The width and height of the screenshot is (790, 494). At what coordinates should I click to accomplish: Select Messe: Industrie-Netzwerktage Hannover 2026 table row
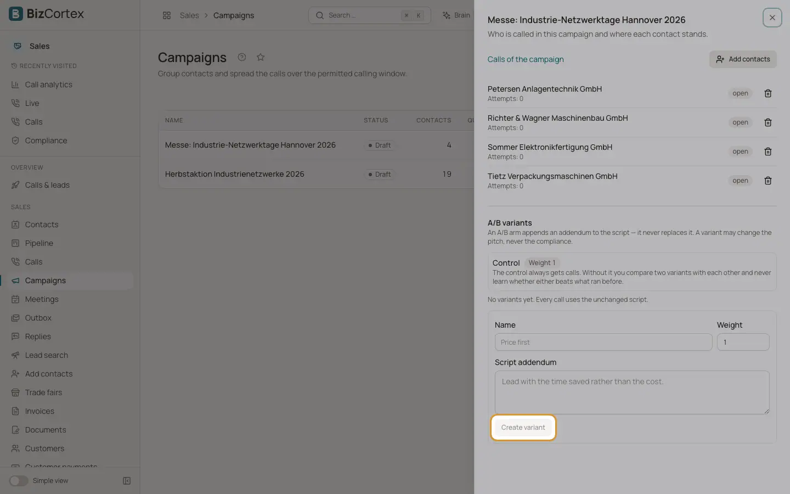point(316,145)
